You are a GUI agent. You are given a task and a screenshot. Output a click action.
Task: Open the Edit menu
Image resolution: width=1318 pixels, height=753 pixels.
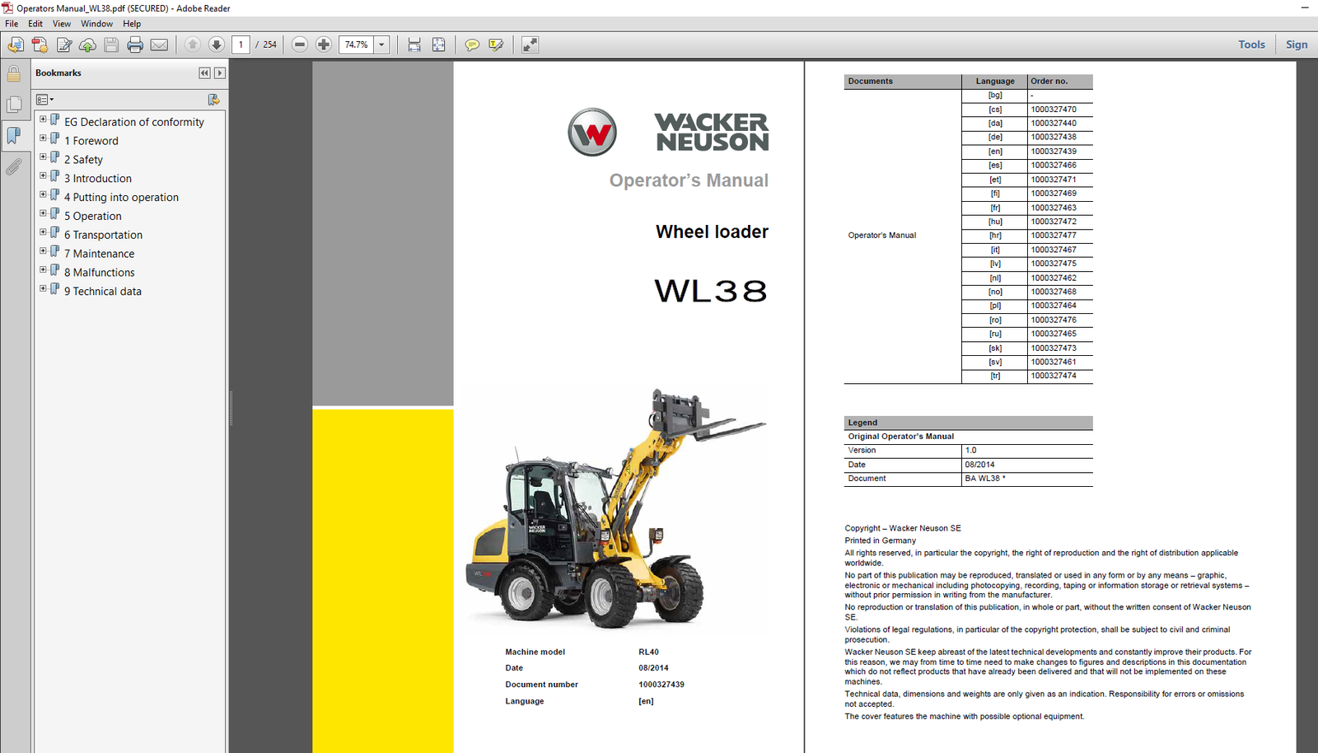[x=35, y=23]
